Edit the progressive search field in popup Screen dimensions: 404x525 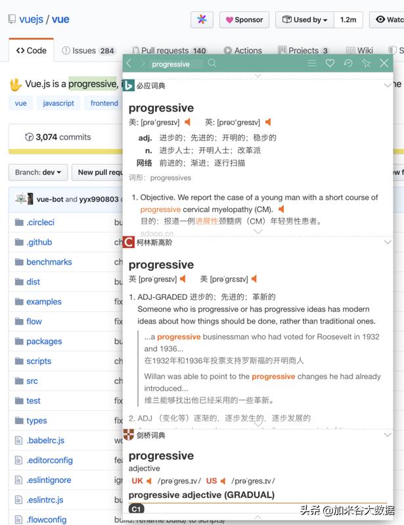176,64
